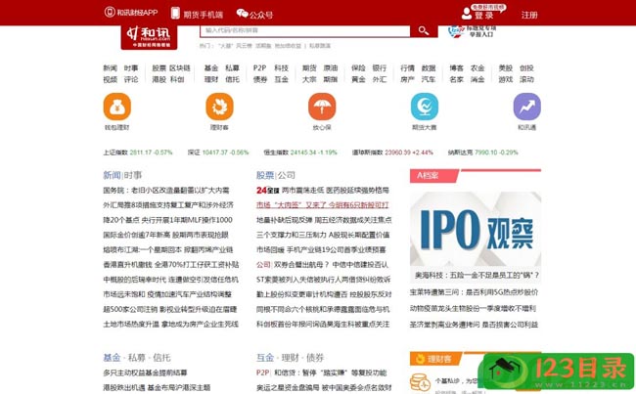Open 数据 in the navigation menu

coord(429,68)
